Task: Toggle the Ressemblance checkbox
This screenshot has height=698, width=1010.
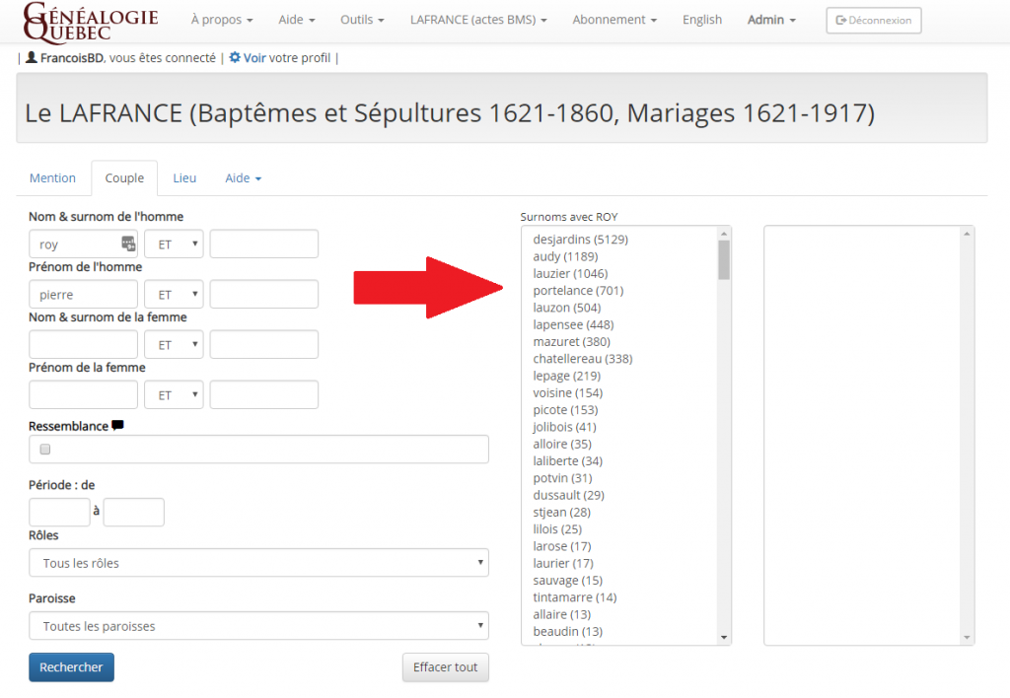Action: [x=45, y=449]
